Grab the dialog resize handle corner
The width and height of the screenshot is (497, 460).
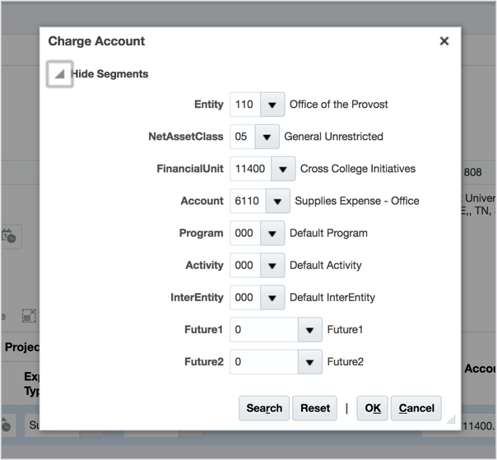tap(451, 420)
